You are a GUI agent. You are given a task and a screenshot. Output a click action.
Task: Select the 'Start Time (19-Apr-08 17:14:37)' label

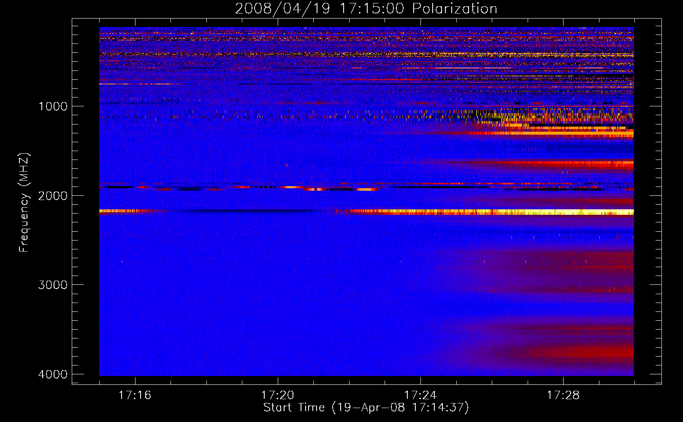[366, 408]
